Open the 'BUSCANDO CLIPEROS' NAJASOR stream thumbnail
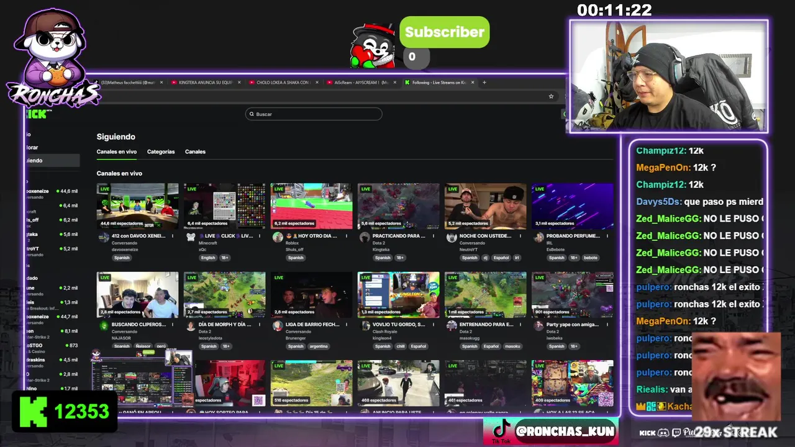The height and width of the screenshot is (447, 795). (137, 295)
